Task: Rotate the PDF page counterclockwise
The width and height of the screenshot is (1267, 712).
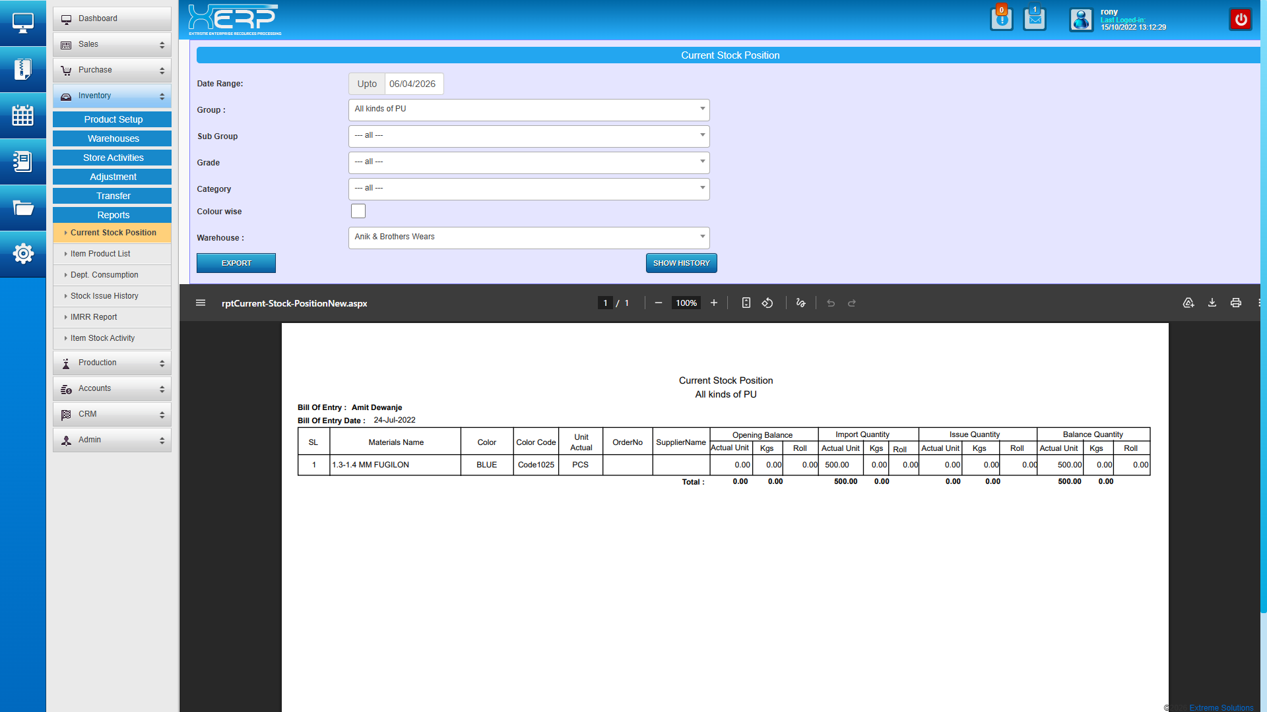Action: tap(767, 303)
